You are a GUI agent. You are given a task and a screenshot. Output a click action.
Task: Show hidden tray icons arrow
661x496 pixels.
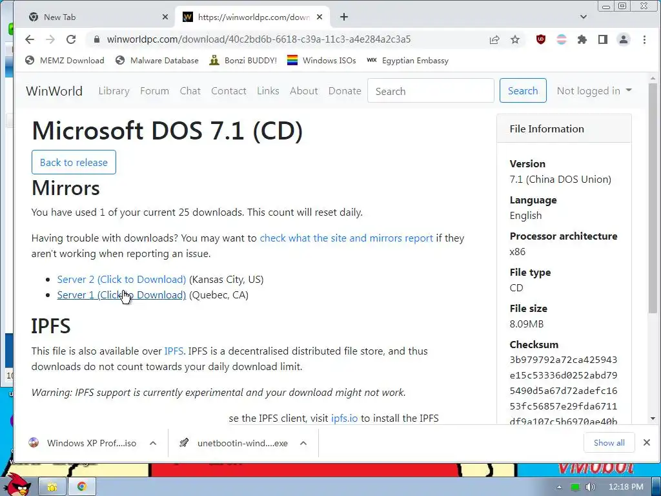click(x=559, y=487)
